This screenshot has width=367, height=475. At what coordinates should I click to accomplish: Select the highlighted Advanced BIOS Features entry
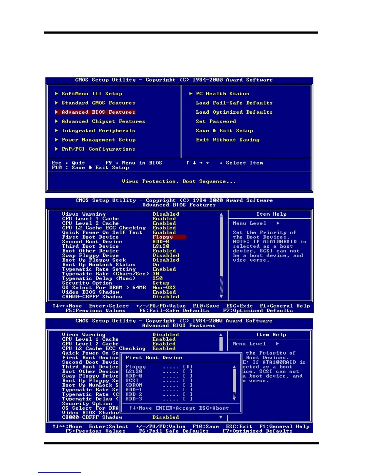[x=98, y=112]
